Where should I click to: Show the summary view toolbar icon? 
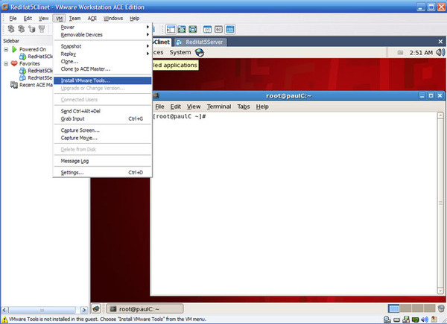pyautogui.click(x=207, y=29)
